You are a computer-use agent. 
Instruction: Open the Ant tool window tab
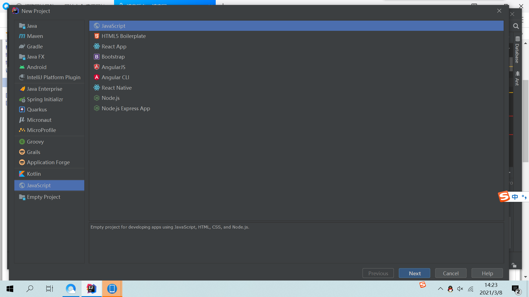pyautogui.click(x=517, y=79)
